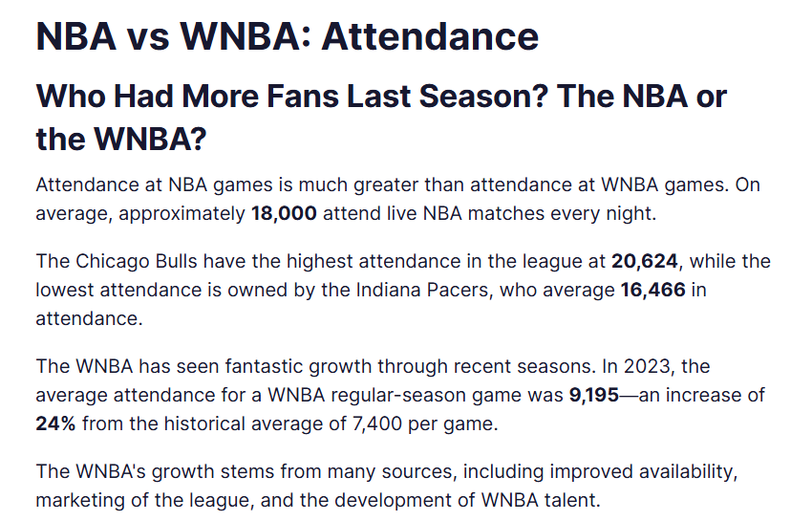The image size is (812, 521).
Task: Click the bold 18,000 attendance figure
Action: tap(284, 213)
